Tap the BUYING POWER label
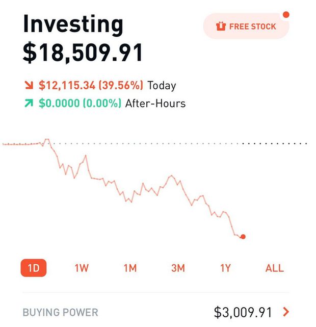This screenshot has height=327, width=316. point(61,312)
